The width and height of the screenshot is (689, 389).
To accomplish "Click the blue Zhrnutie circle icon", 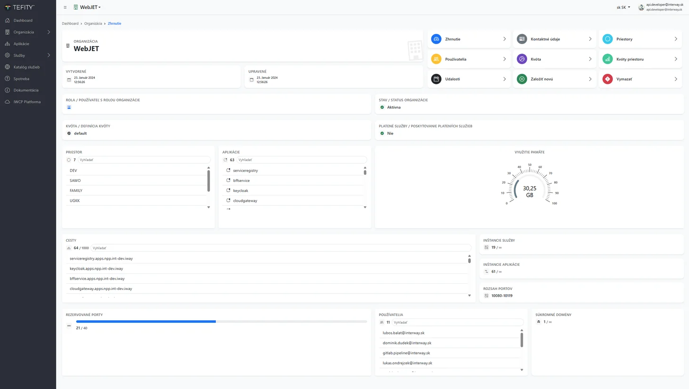I will [436, 39].
